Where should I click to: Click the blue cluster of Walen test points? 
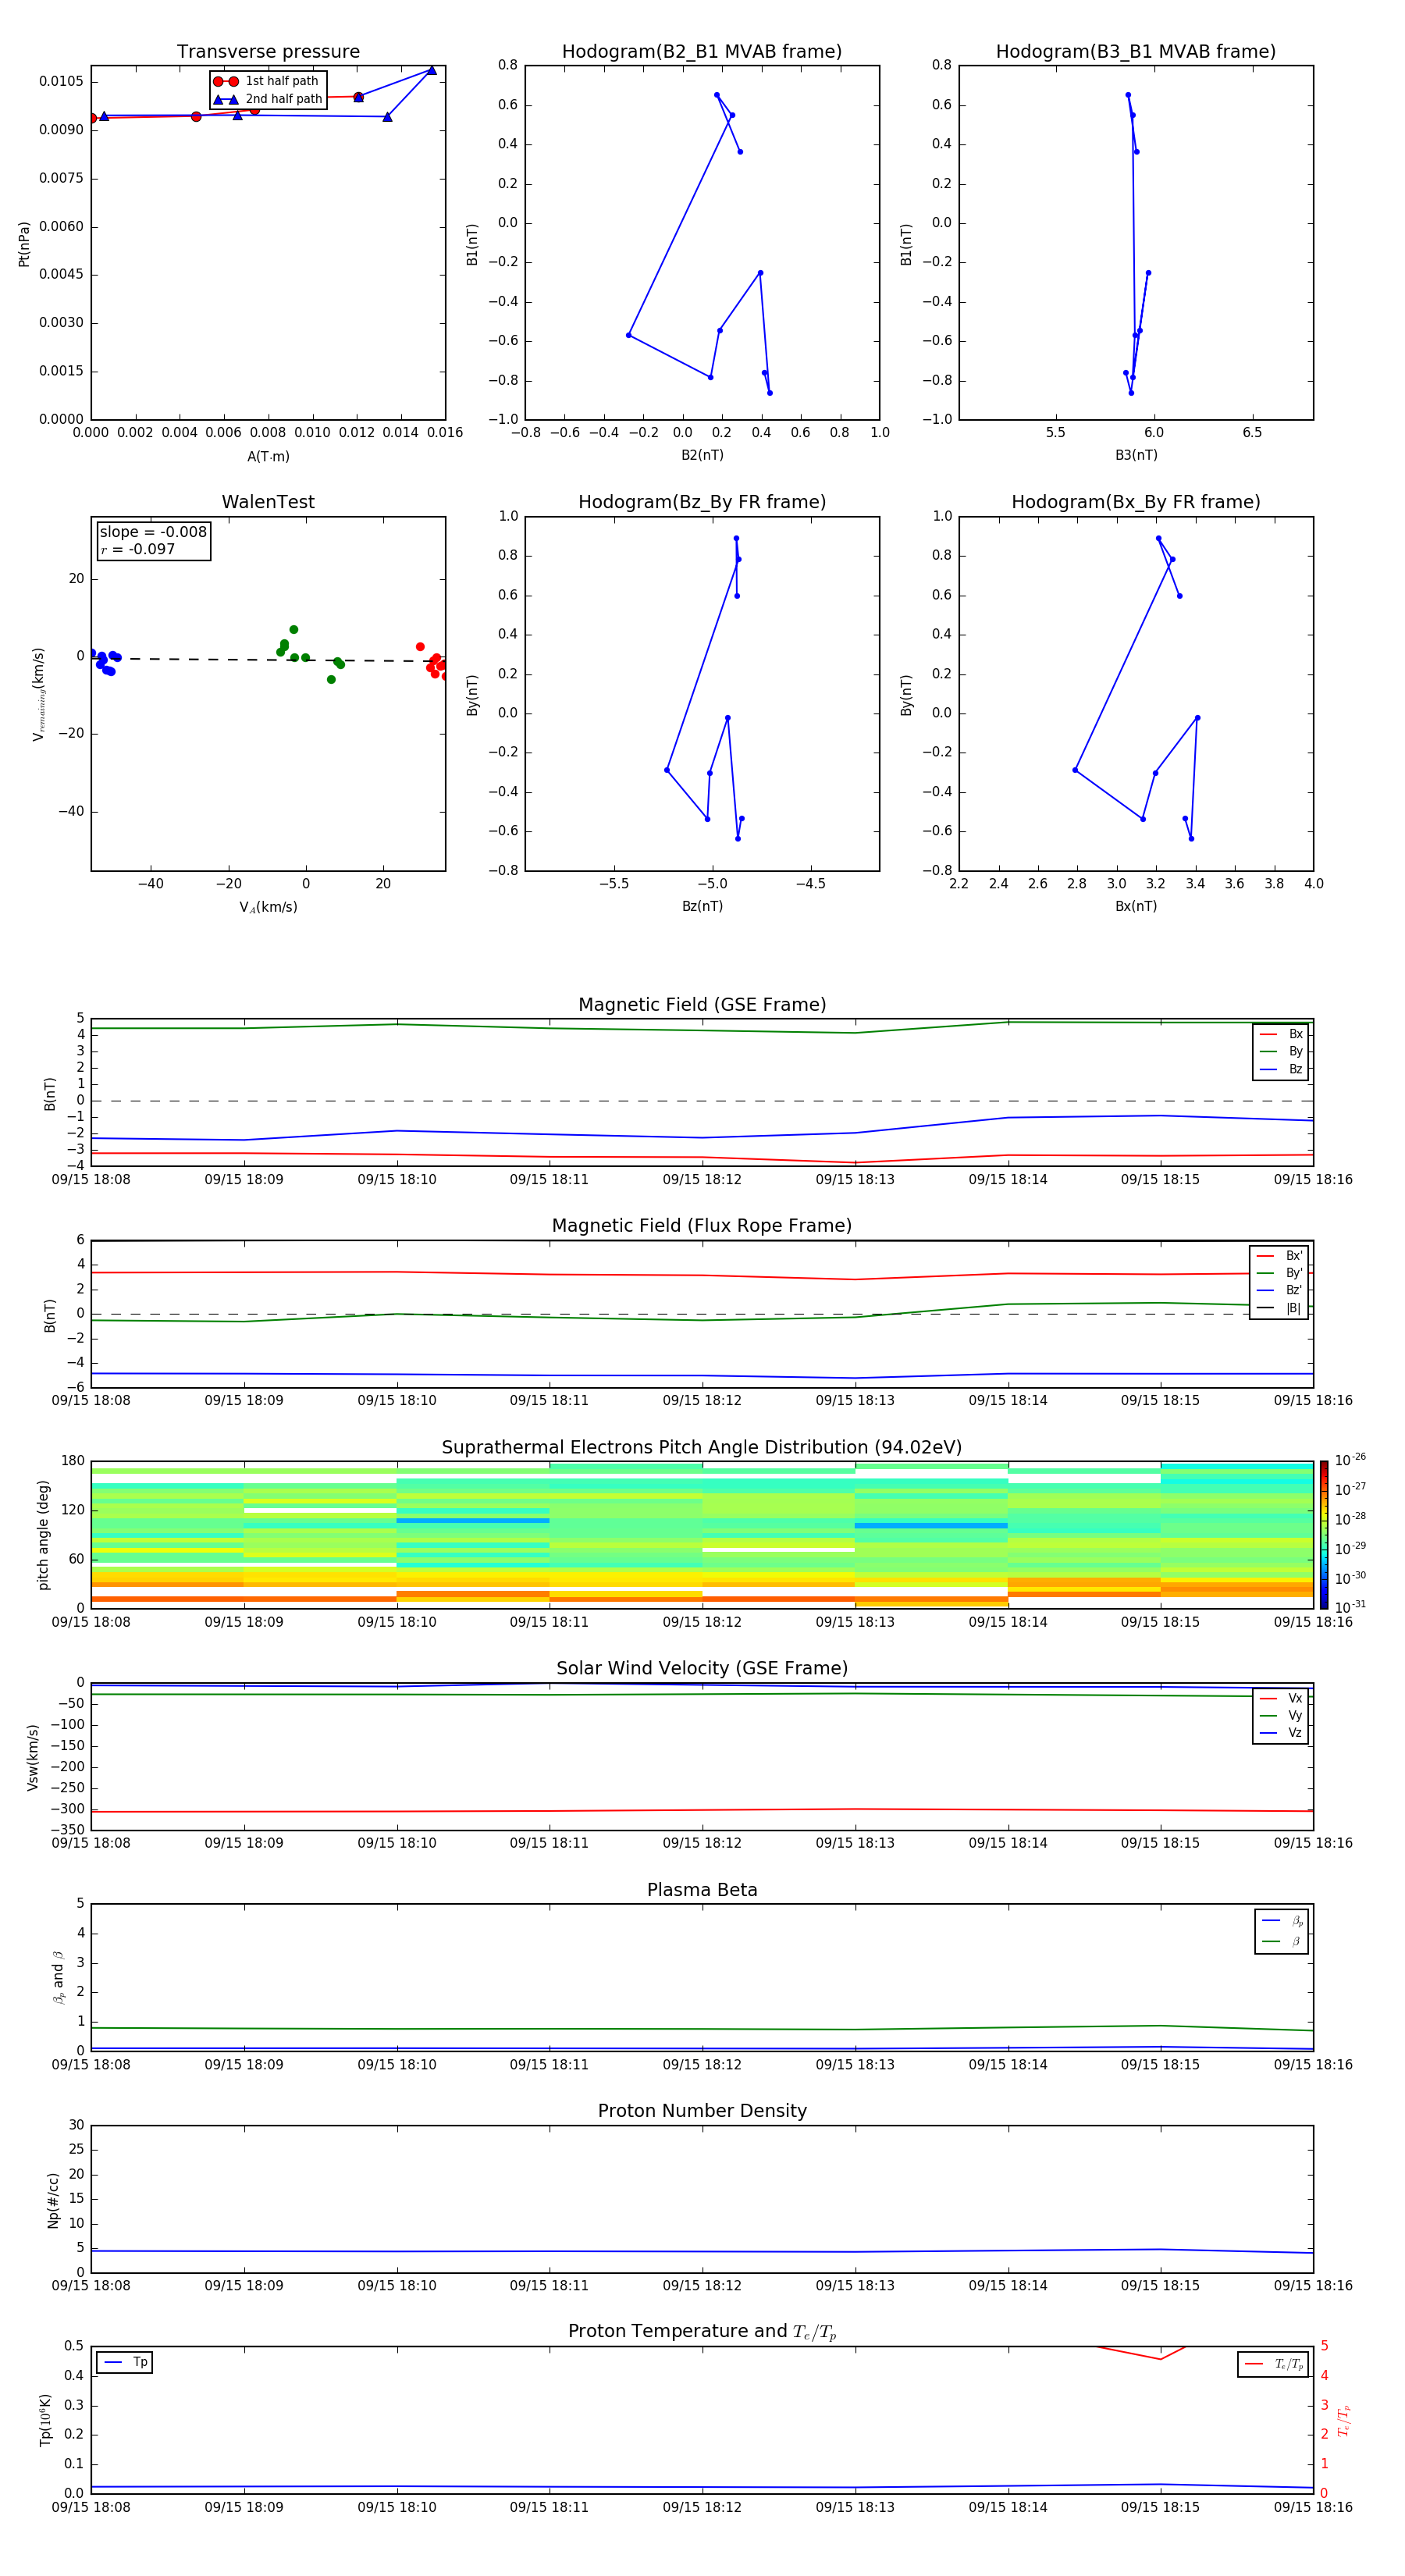click(x=104, y=661)
